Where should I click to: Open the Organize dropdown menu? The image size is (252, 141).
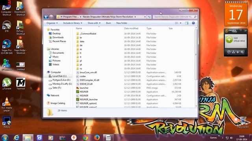(x=52, y=23)
